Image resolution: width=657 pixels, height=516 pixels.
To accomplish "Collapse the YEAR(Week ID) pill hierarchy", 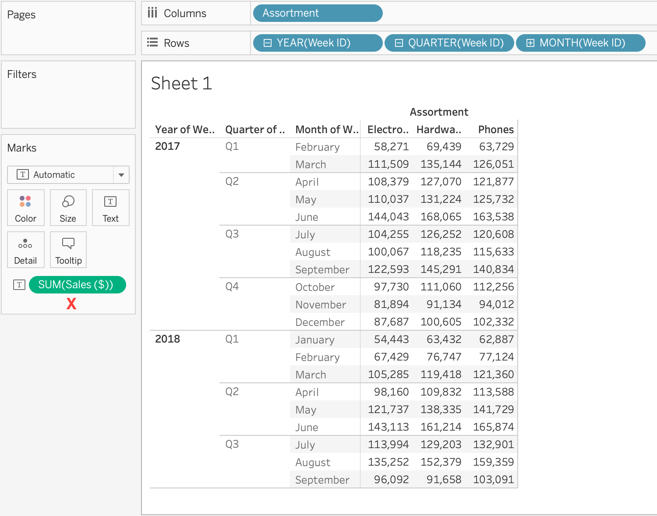I will 268,42.
